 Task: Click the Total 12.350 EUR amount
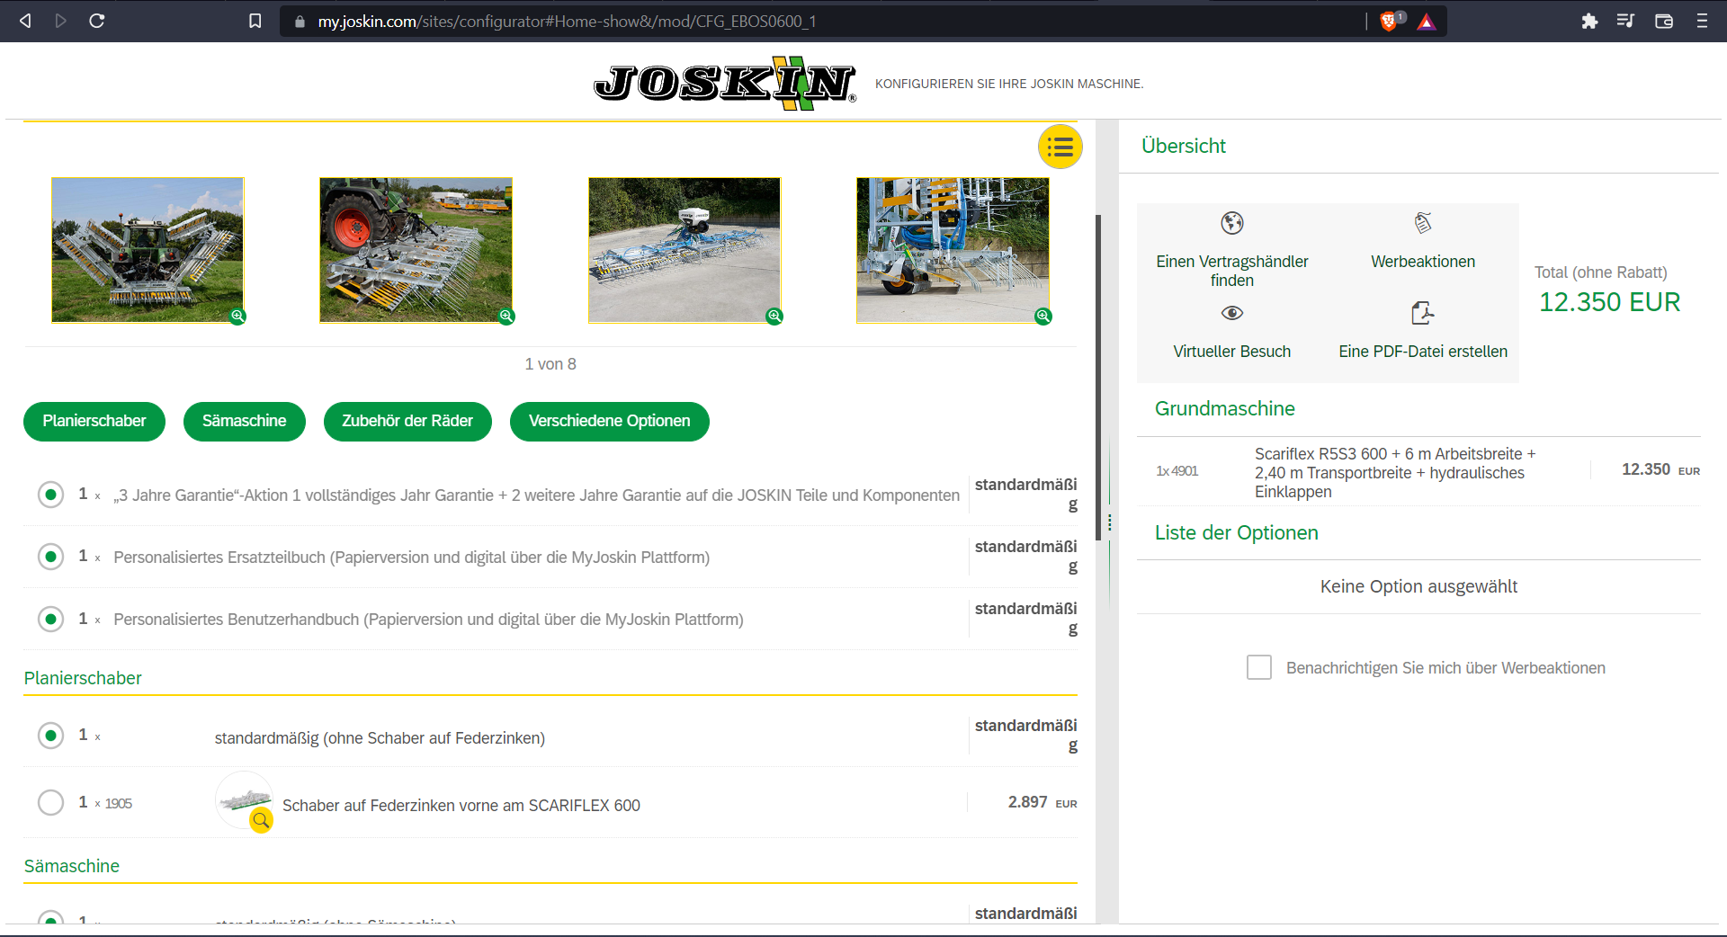[x=1609, y=302]
